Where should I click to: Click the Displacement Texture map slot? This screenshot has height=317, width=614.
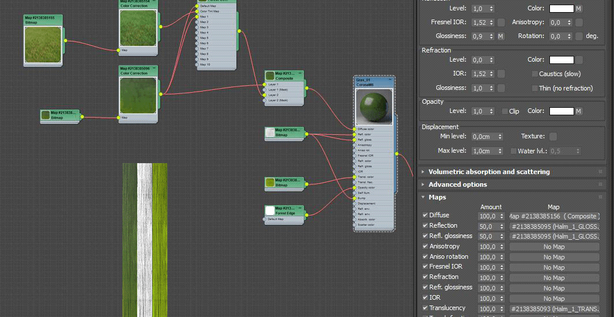553,137
